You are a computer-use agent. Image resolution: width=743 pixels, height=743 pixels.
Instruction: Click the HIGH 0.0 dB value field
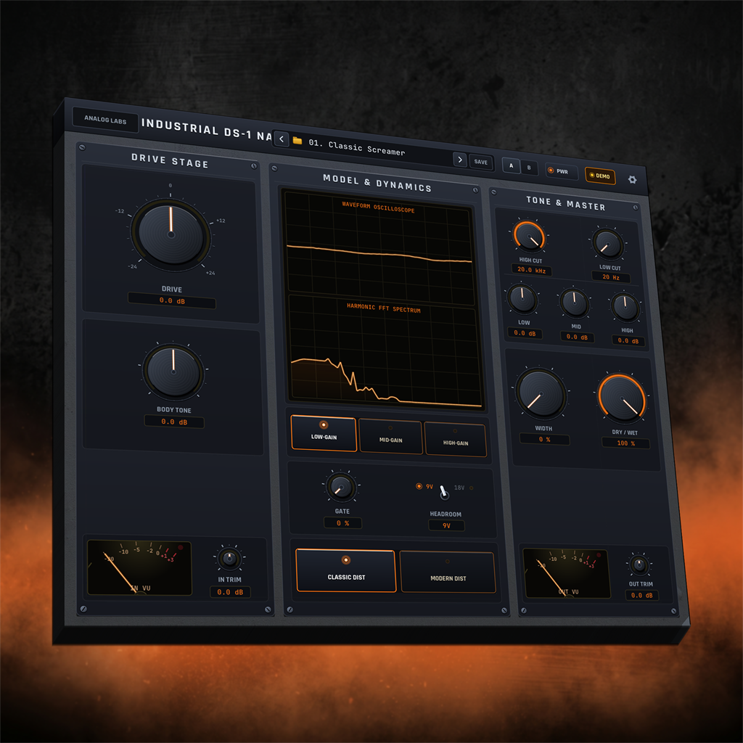point(628,341)
